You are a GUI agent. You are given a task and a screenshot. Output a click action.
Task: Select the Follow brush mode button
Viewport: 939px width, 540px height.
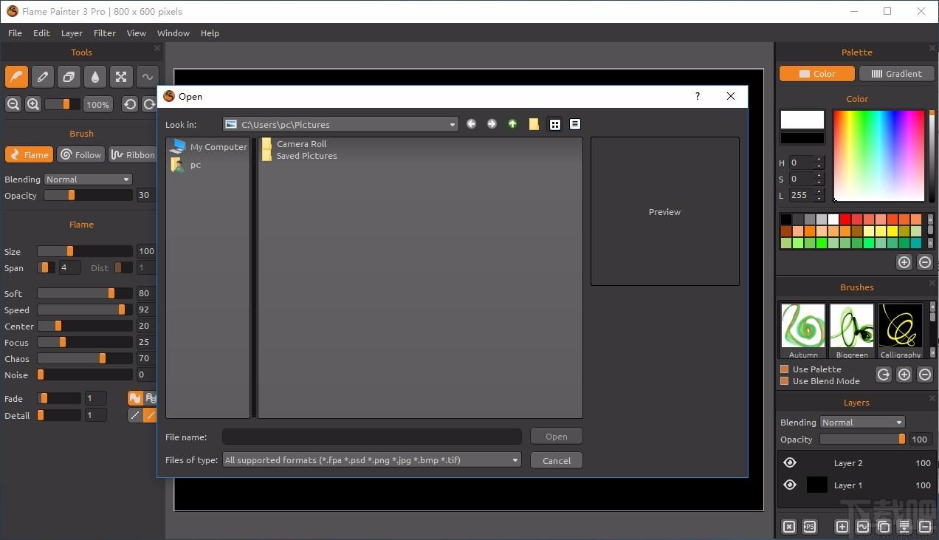click(80, 154)
